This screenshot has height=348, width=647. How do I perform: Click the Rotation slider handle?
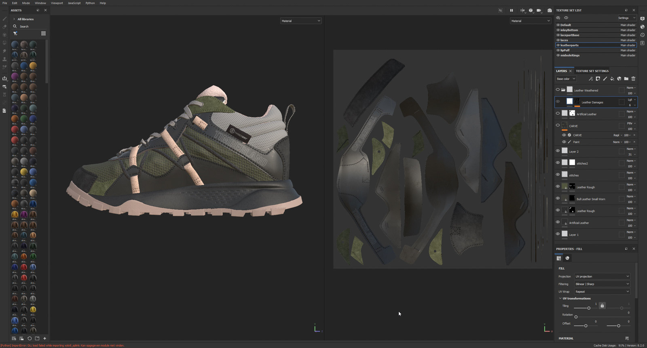[x=576, y=317]
